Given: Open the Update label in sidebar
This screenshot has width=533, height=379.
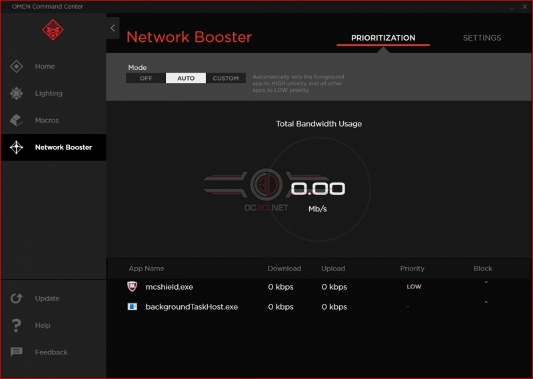Looking at the screenshot, I should coord(47,298).
